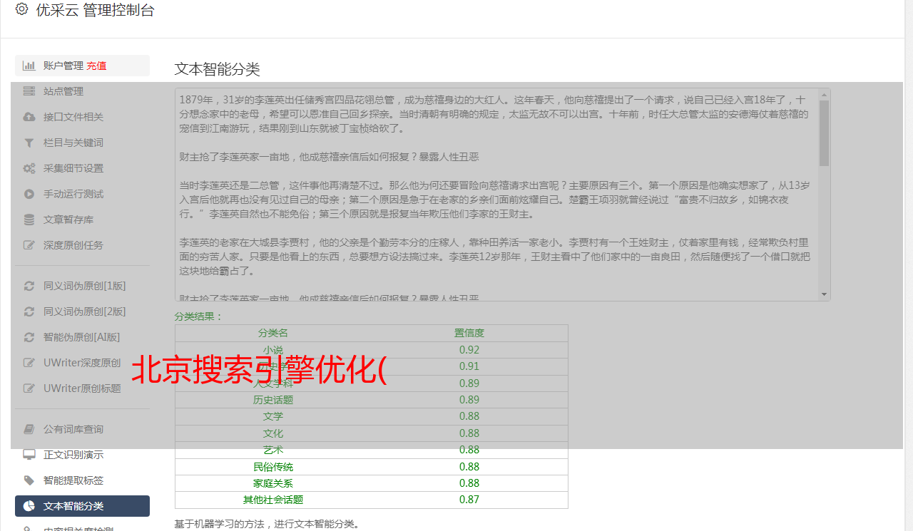Select 智能提取标签 in sidebar
The width and height of the screenshot is (913, 531).
coord(82,480)
